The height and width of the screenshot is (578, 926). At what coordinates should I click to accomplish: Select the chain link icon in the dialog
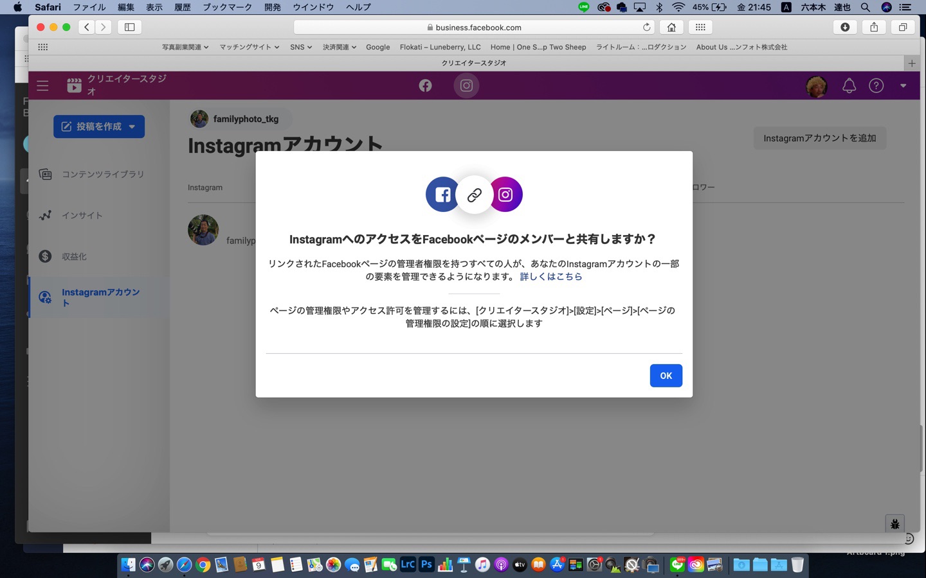[474, 195]
